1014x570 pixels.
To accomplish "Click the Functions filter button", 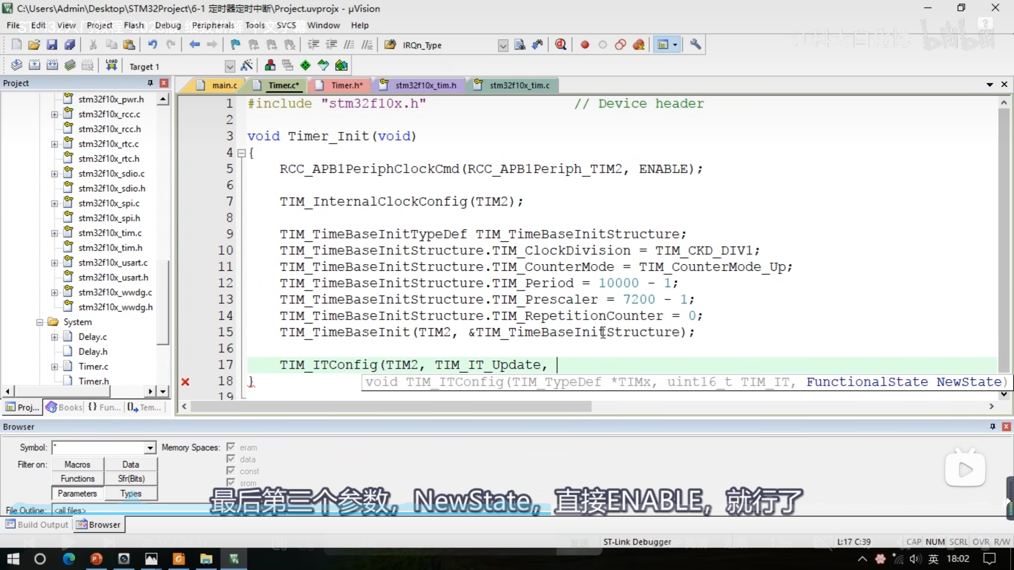I will [78, 479].
